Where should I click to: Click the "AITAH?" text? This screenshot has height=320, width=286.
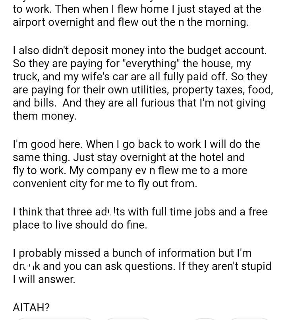pos(31,307)
